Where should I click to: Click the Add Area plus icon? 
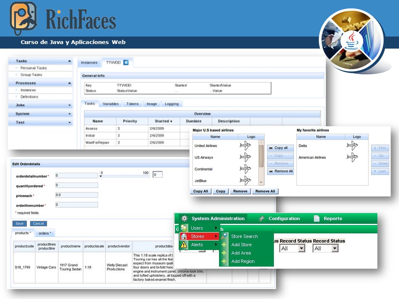coord(224,253)
